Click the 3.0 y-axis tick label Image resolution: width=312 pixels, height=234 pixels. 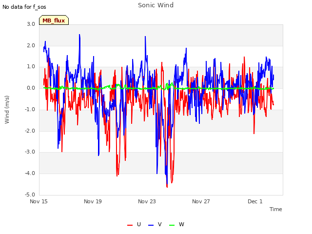click(x=31, y=24)
